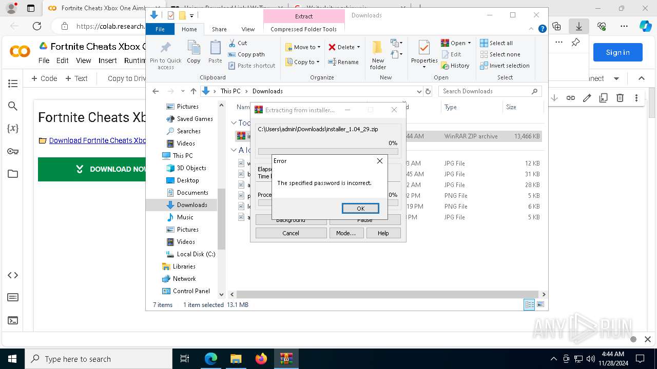
Task: Sort by the Size column header
Action: point(522,107)
